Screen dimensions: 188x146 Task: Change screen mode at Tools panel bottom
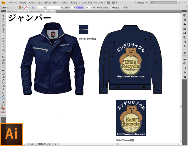coord(3,115)
